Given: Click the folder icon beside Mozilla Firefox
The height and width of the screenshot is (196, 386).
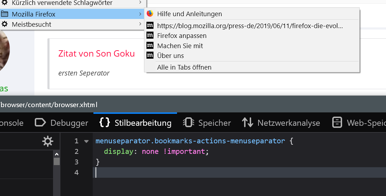Looking at the screenshot, I should [5, 14].
